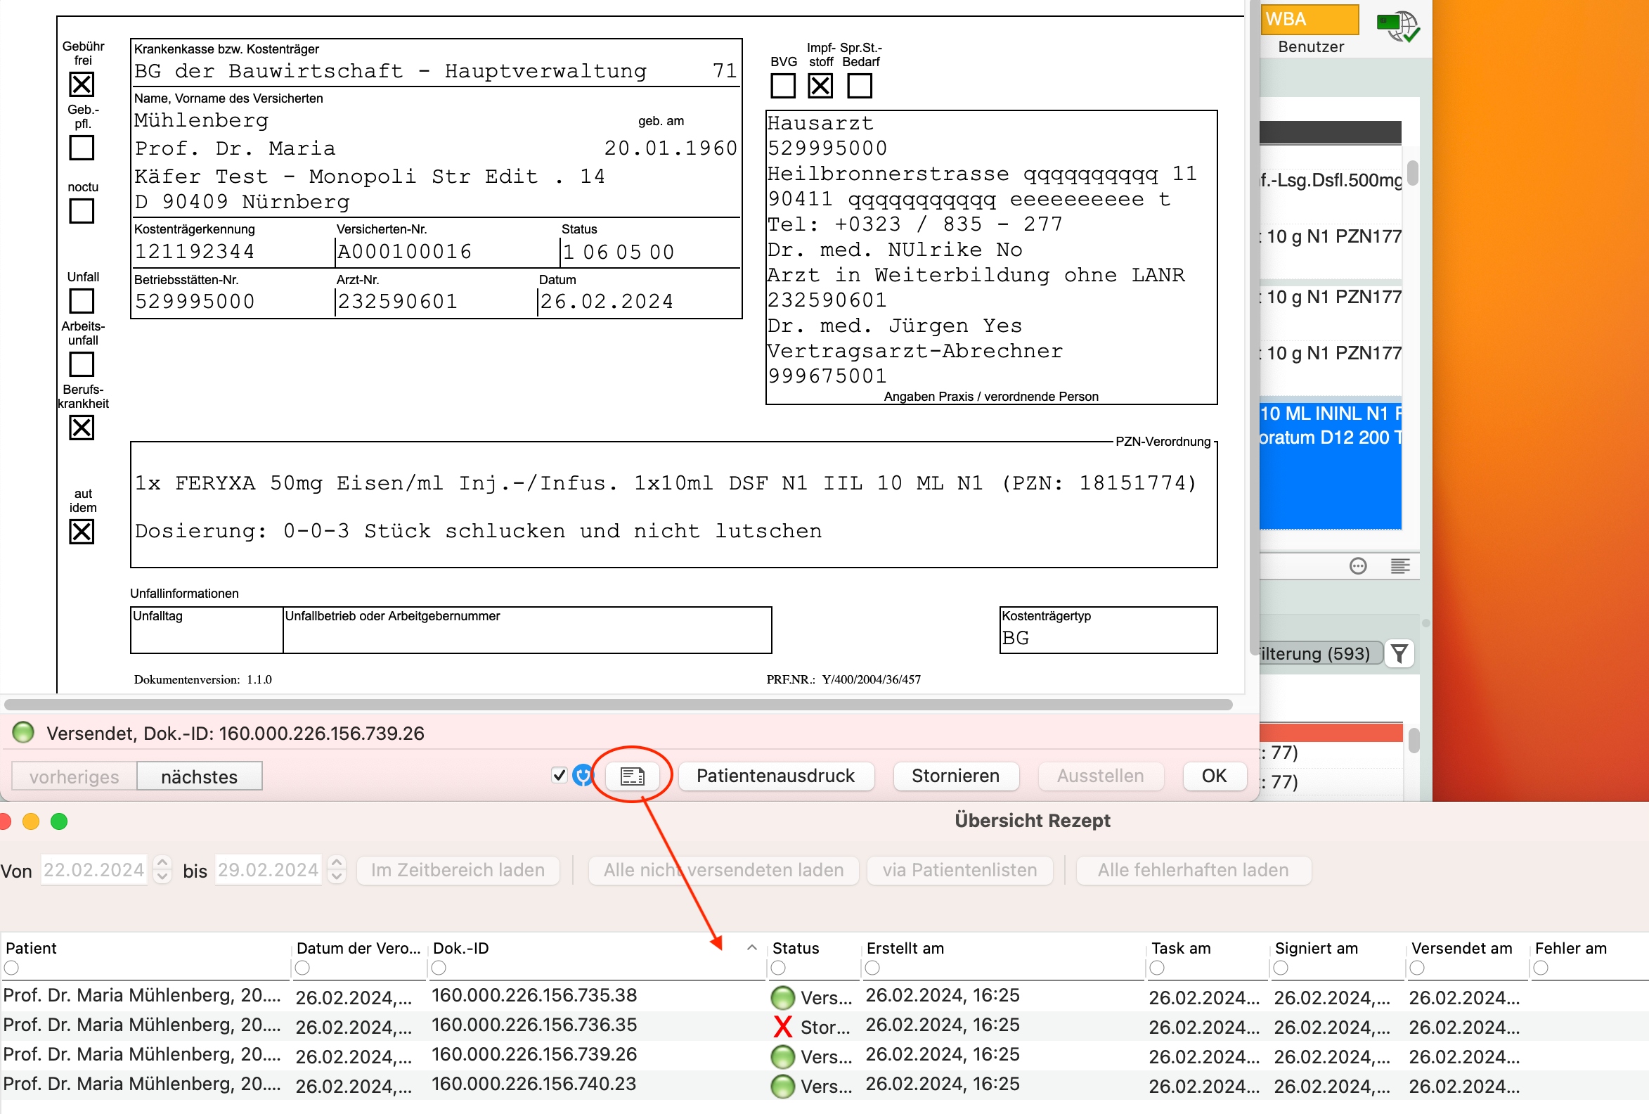Open the prescription overview via the form icon button

click(x=631, y=776)
